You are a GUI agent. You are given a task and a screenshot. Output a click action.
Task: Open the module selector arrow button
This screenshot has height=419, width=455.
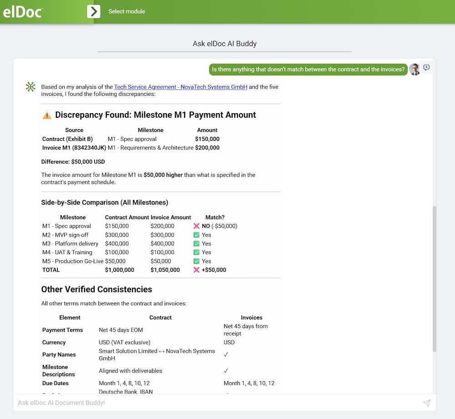94,12
